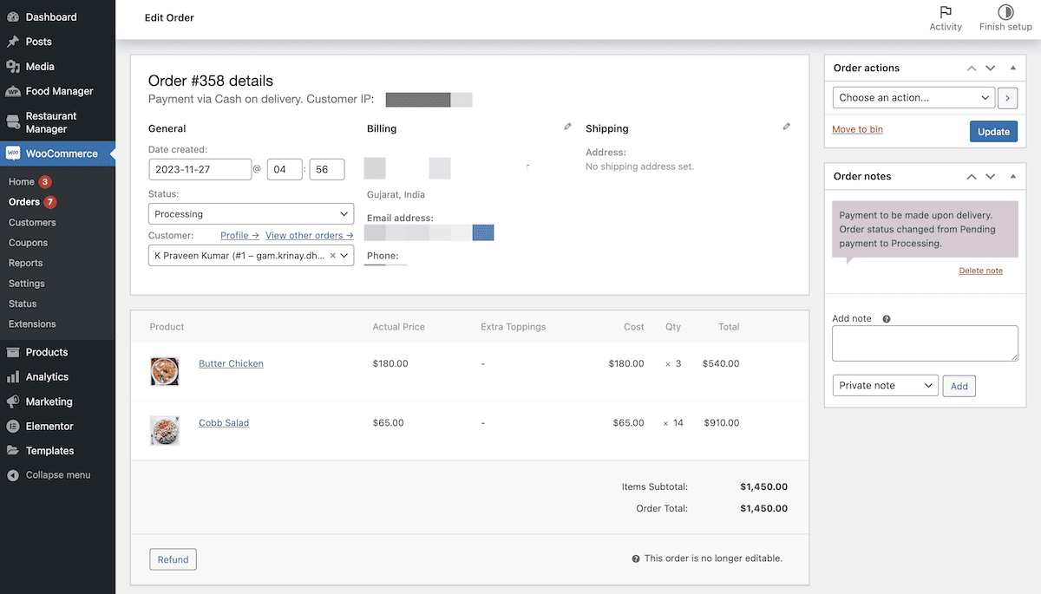Open the Private note type dropdown

coord(885,385)
